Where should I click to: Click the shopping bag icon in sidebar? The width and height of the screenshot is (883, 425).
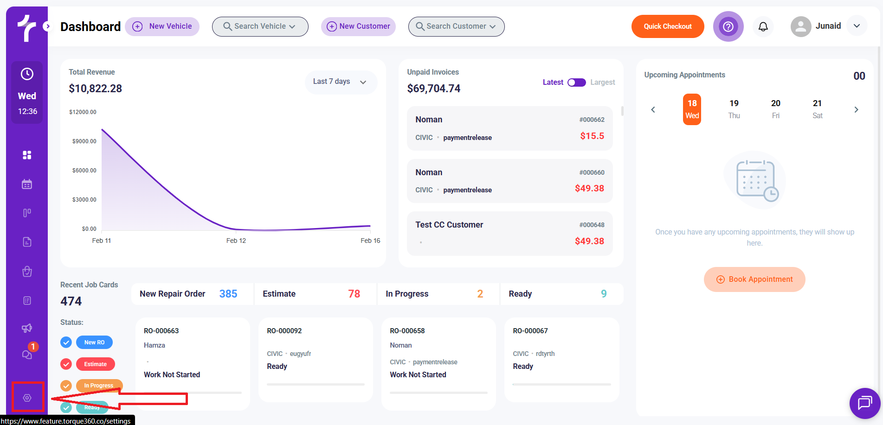click(x=27, y=272)
